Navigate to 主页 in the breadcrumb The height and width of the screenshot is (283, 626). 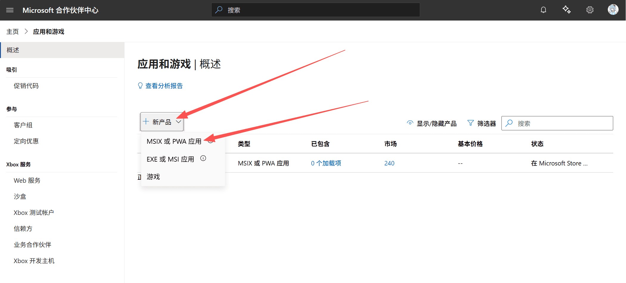pos(13,32)
